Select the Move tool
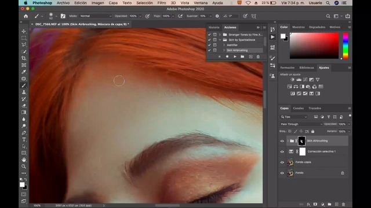 click(x=24, y=31)
